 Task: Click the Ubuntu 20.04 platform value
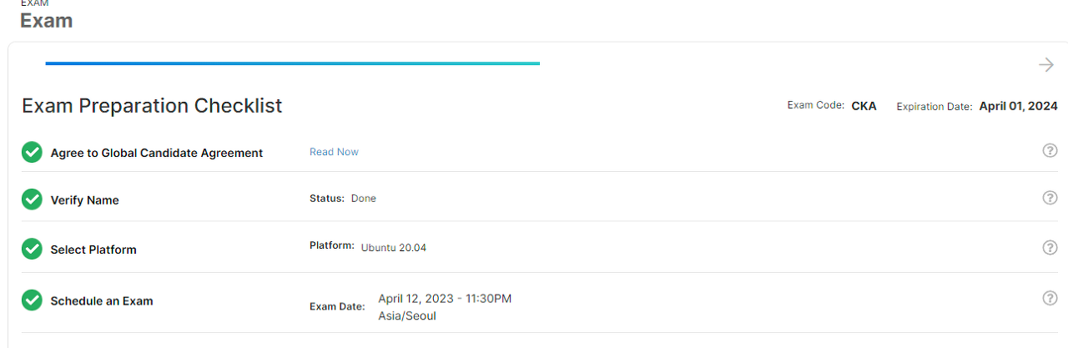click(394, 248)
